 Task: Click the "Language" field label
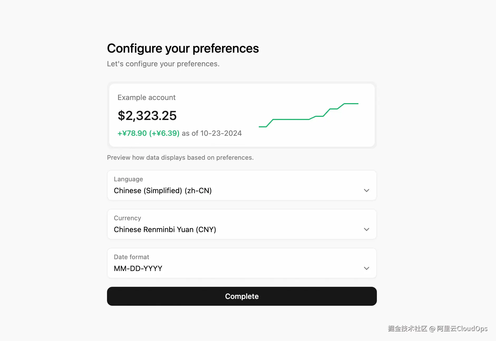click(128, 179)
